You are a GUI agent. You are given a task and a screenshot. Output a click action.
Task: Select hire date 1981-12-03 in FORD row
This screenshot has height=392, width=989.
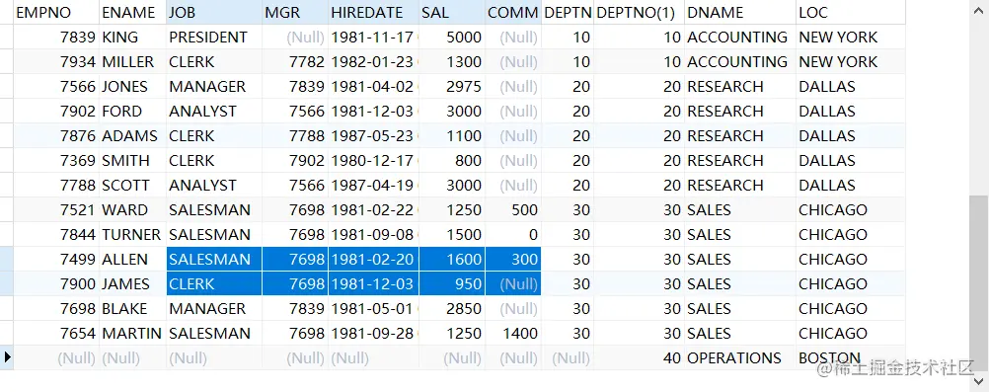373,112
